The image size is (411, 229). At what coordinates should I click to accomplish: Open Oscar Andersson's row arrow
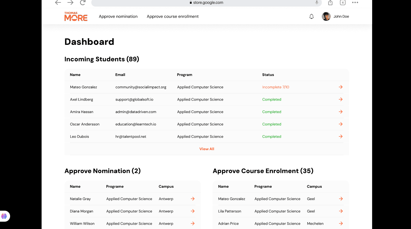click(341, 124)
